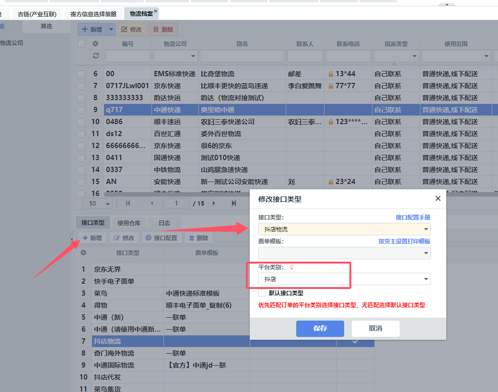The height and width of the screenshot is (392, 498).
Task: Switch to the 寄方信息选择策略 tab
Action: pos(93,14)
